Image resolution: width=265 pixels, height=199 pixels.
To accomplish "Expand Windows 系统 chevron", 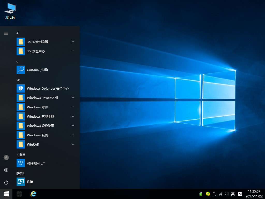I will [73, 135].
